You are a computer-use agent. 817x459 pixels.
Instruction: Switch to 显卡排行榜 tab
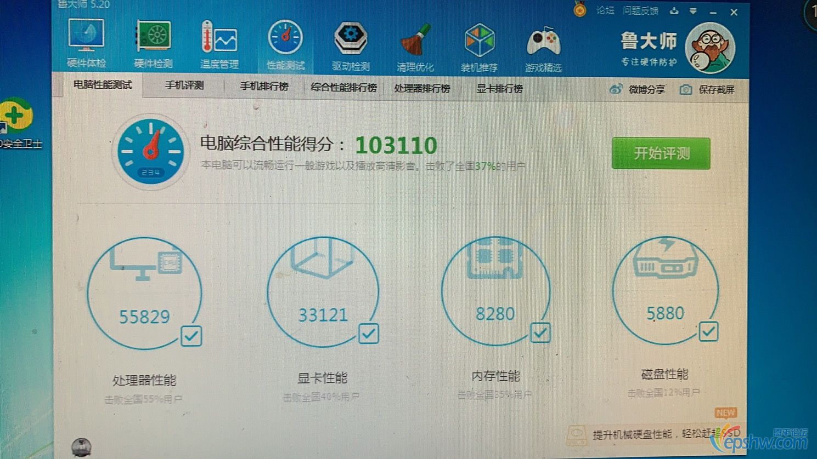click(499, 89)
